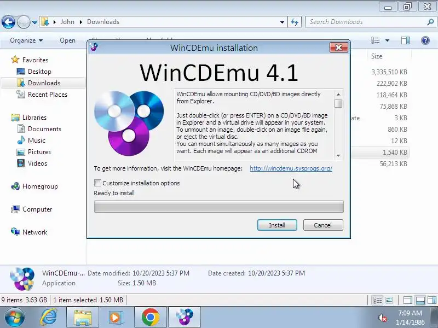This screenshot has height=328, width=438.
Task: Switch to large thumbnails view in status bar
Action: point(389,300)
